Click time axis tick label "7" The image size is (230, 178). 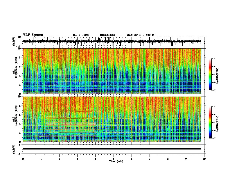point(150,159)
